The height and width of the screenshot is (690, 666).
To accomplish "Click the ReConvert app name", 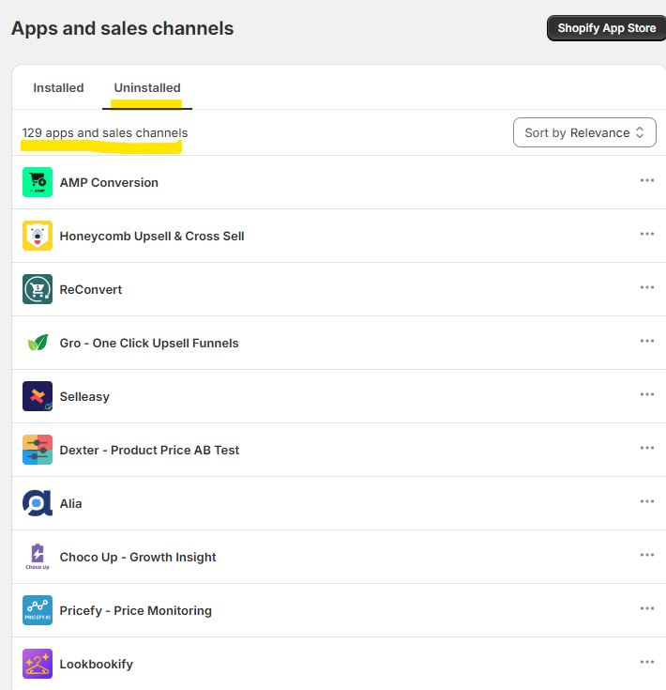I will point(91,289).
